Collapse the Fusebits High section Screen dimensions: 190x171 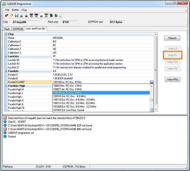click(6, 86)
